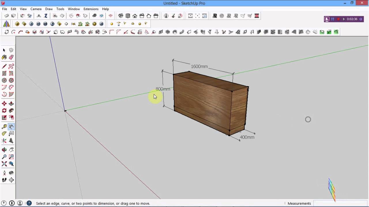The image size is (369, 207).
Task: Click the Protractor tool
Action: pyautogui.click(x=4, y=134)
